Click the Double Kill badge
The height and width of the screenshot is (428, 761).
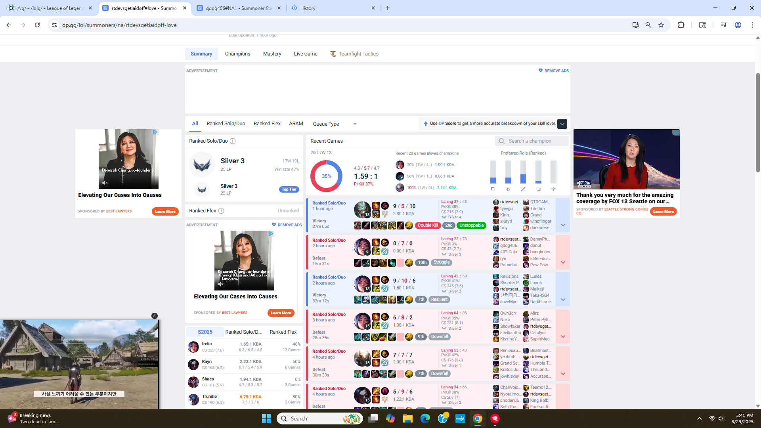tap(428, 225)
